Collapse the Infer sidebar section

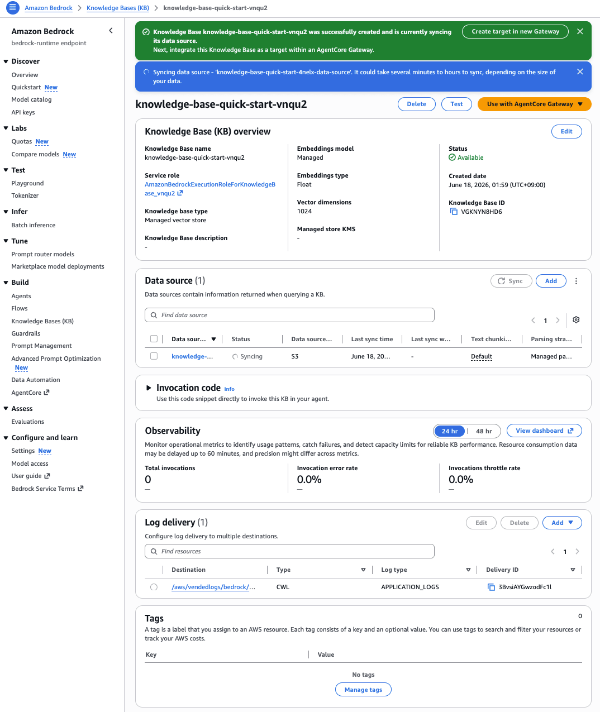coord(6,212)
